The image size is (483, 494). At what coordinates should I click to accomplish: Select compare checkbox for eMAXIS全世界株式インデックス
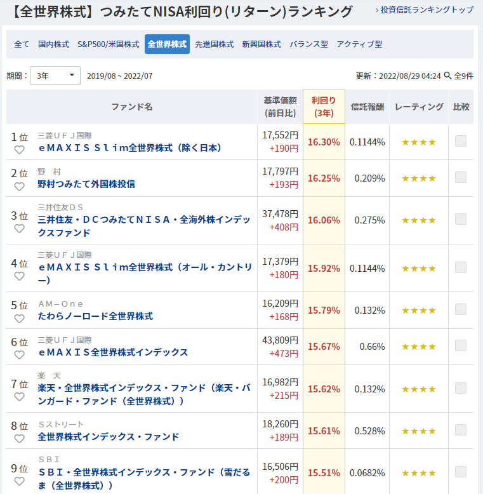point(461,345)
